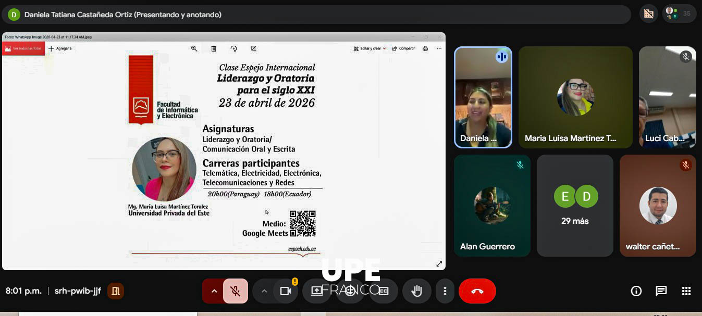Open the meeting details info panel
Image resolution: width=702 pixels, height=316 pixels.
(636, 291)
